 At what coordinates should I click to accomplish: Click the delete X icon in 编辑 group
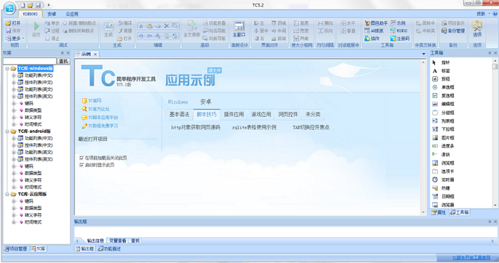[166, 26]
